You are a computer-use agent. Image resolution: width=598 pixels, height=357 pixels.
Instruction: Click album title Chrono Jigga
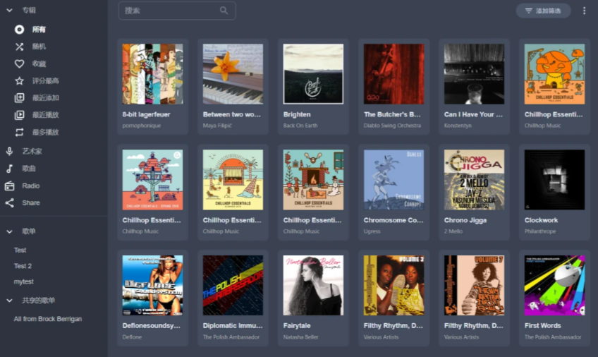point(465,220)
